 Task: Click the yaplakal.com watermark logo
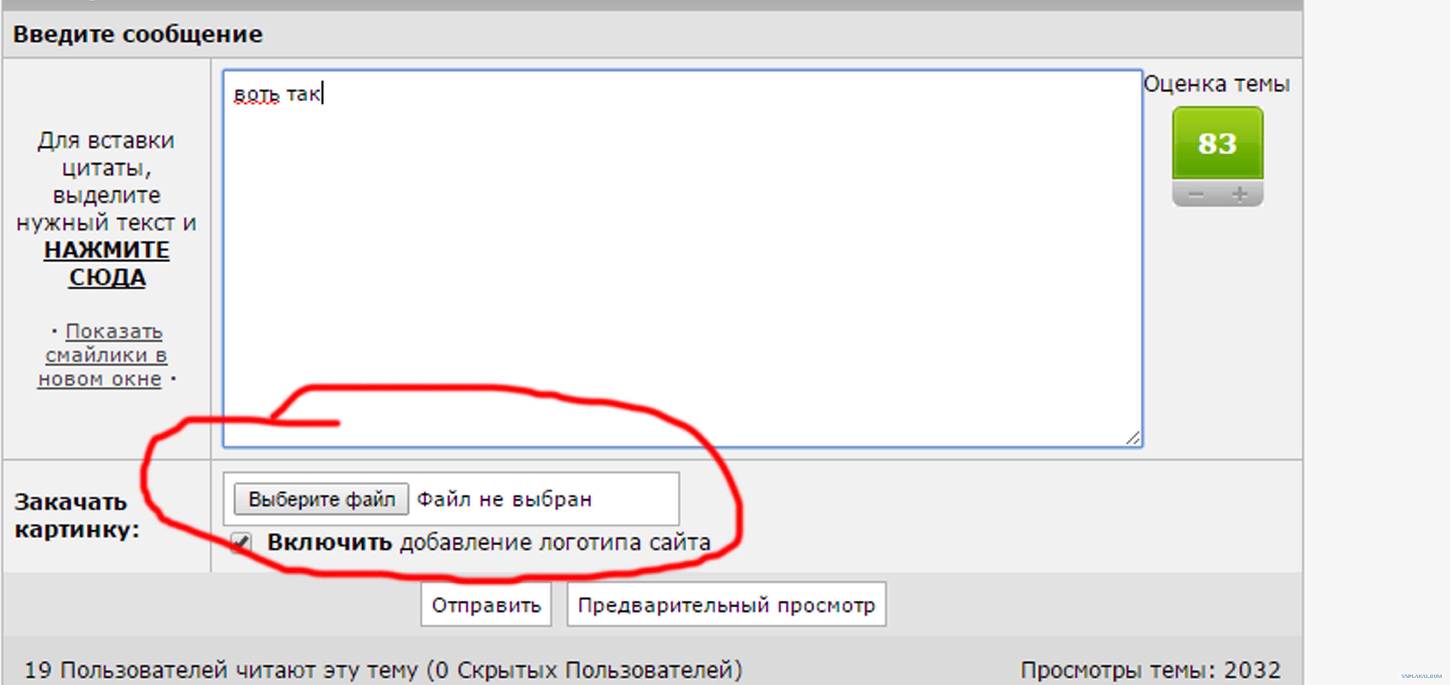tap(1421, 676)
